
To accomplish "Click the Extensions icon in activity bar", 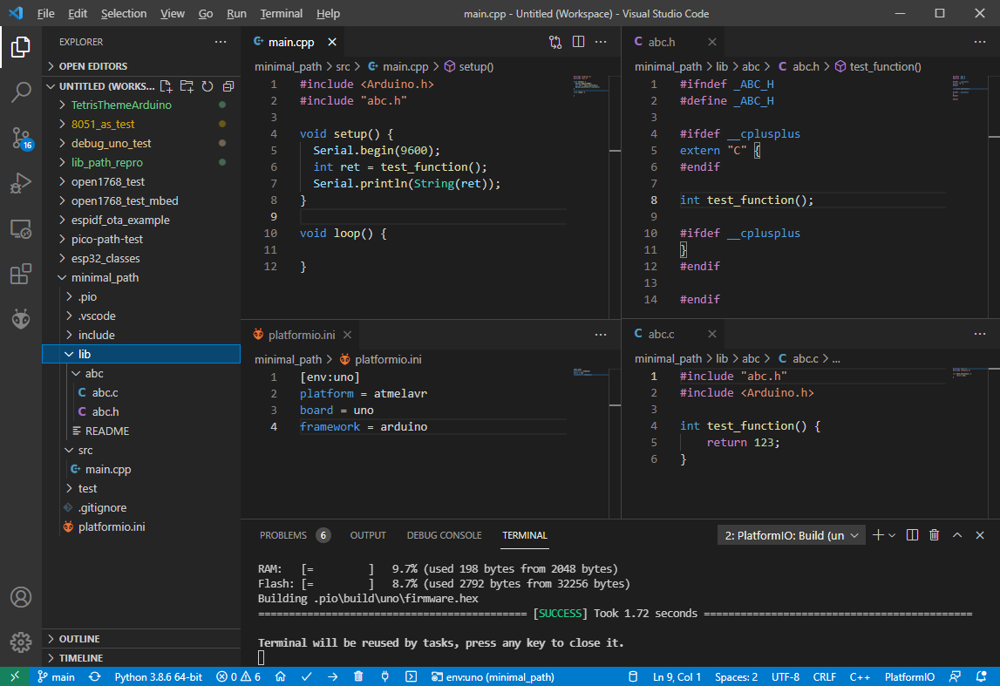I will pos(21,275).
